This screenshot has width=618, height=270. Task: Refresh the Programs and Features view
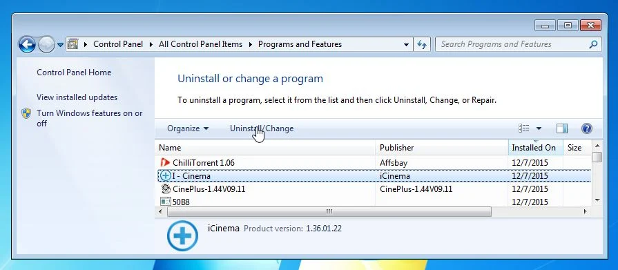422,45
